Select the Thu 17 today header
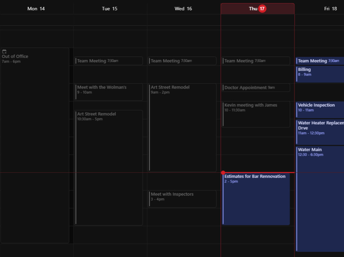Image resolution: width=344 pixels, height=257 pixels. coord(258,9)
